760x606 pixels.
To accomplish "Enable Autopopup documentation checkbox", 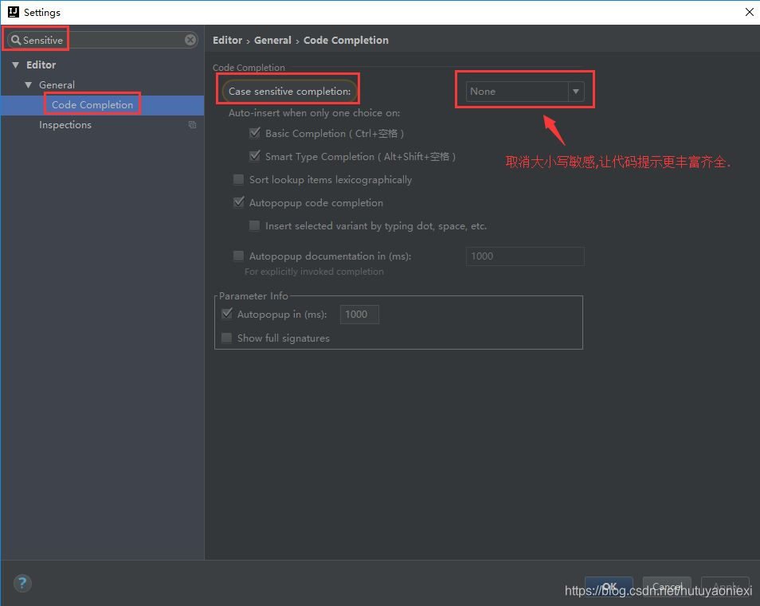I will pos(238,256).
